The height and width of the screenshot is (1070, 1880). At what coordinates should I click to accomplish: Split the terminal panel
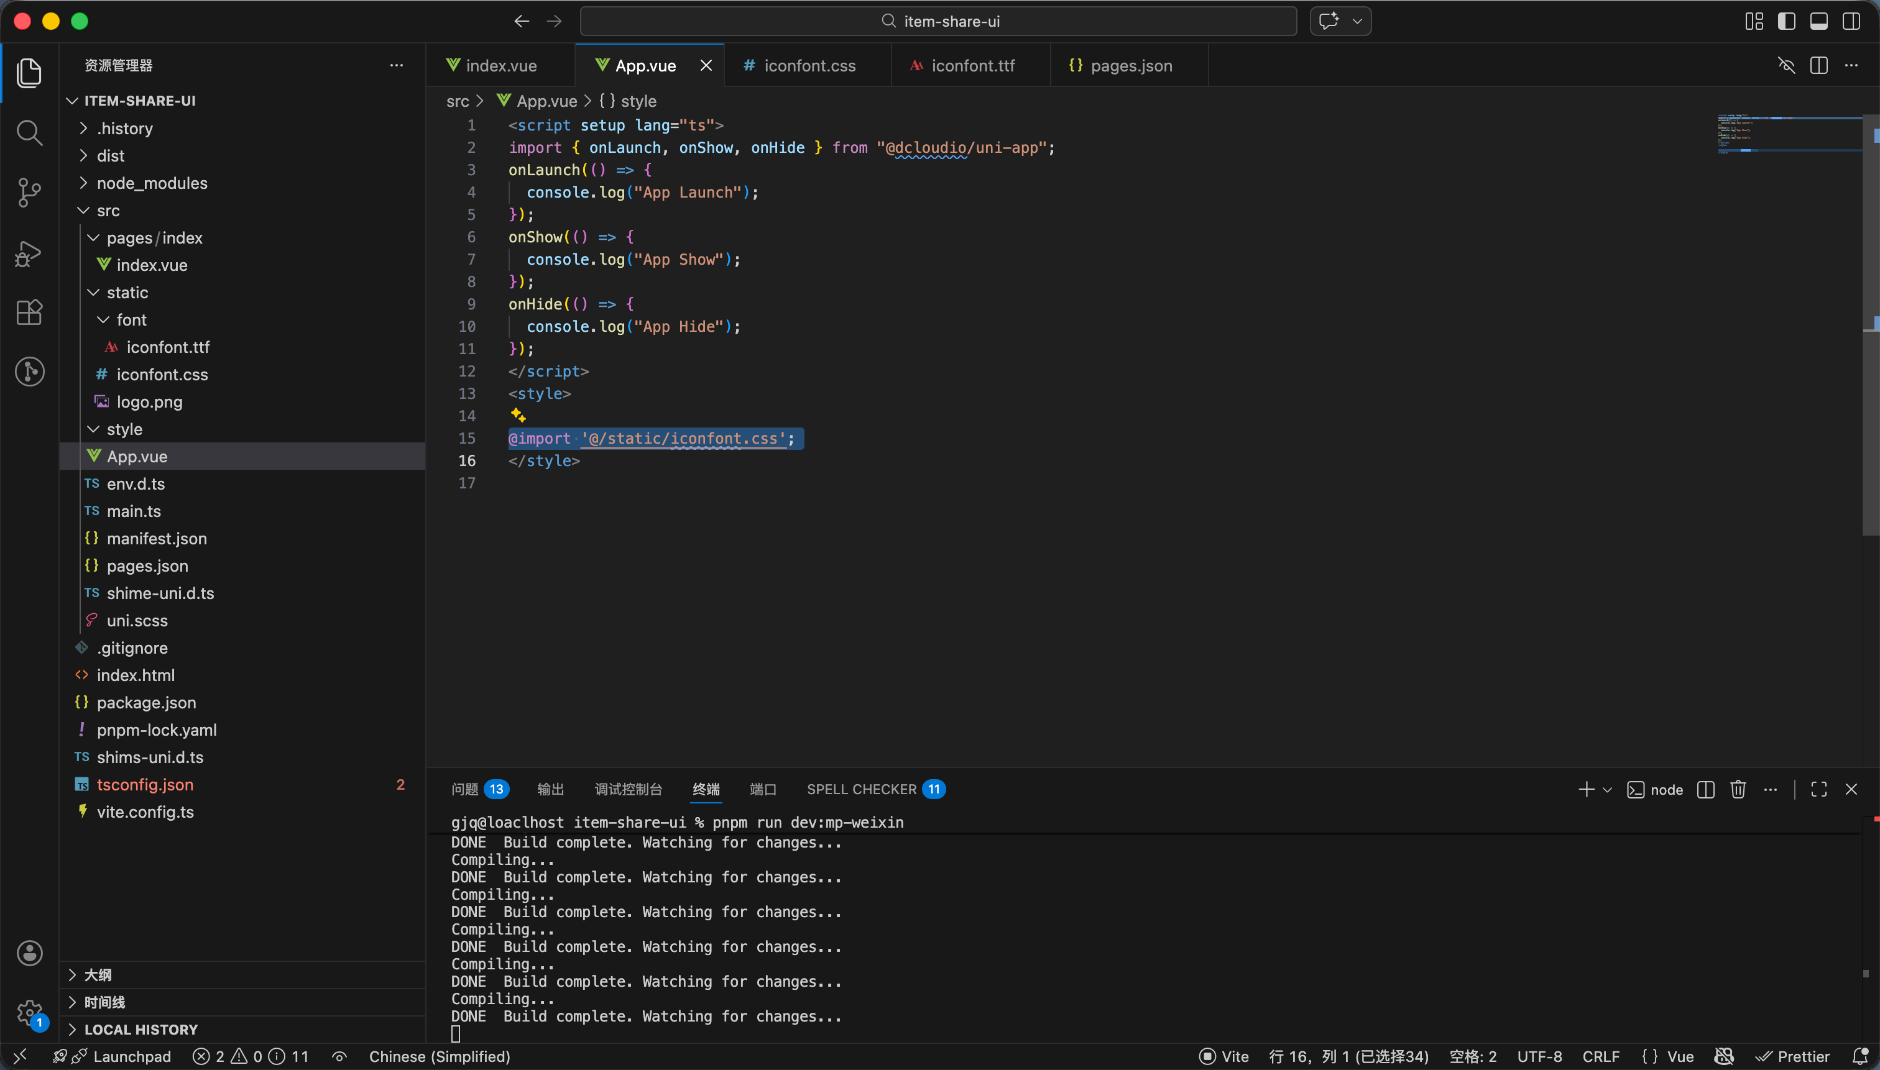click(1705, 789)
